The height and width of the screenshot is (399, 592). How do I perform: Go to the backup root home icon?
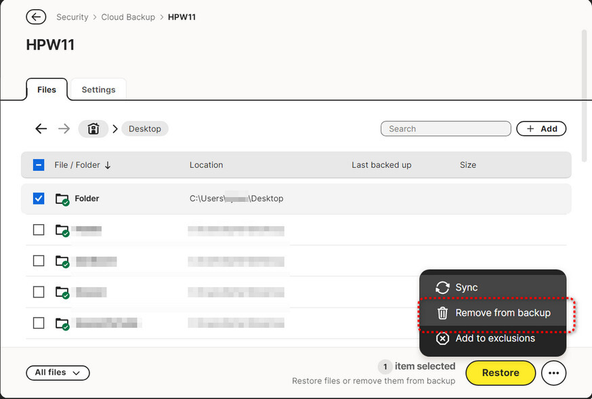93,129
